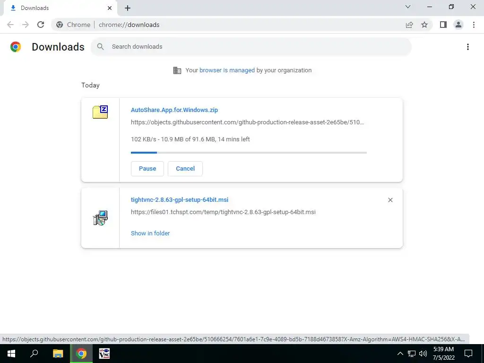Open Windows taskbar search
484x363 pixels.
click(34, 354)
